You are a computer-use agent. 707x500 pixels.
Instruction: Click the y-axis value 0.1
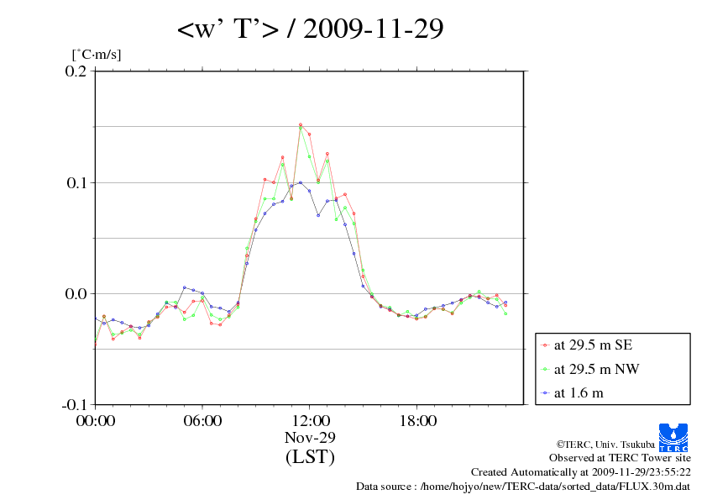click(76, 182)
